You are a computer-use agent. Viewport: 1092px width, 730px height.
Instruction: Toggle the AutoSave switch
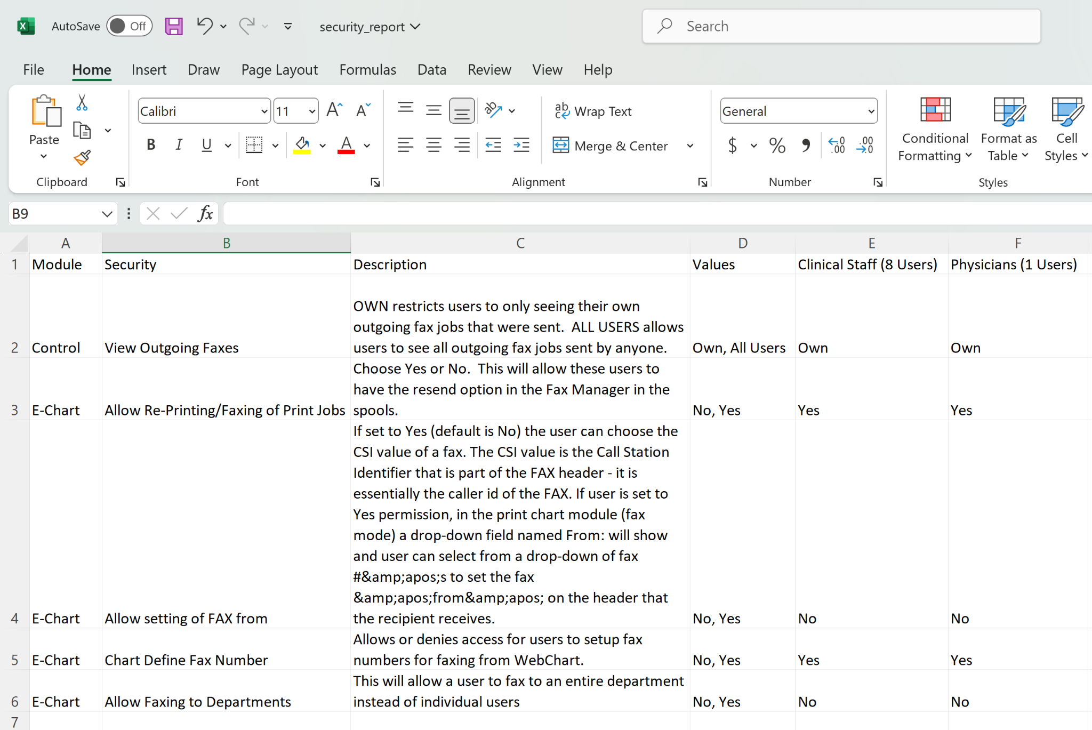(130, 26)
